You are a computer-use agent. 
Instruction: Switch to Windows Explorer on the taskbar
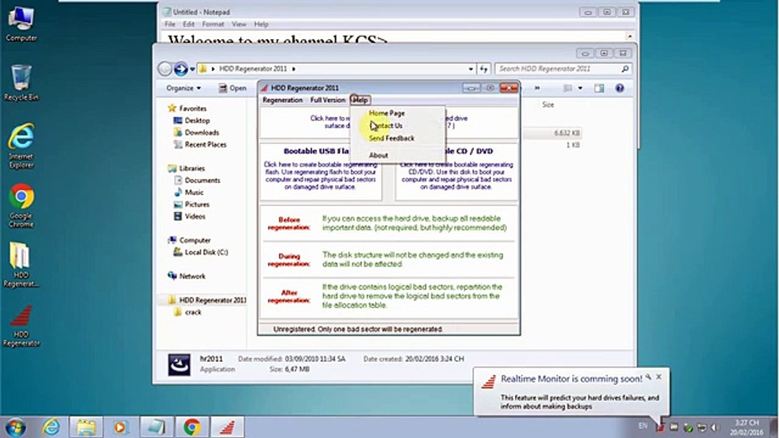click(x=85, y=426)
